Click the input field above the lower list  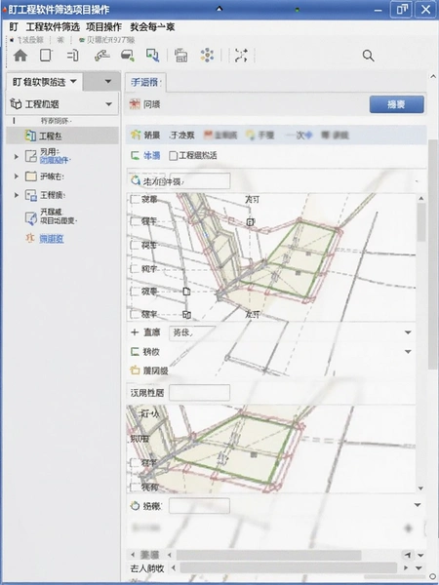coord(199,393)
